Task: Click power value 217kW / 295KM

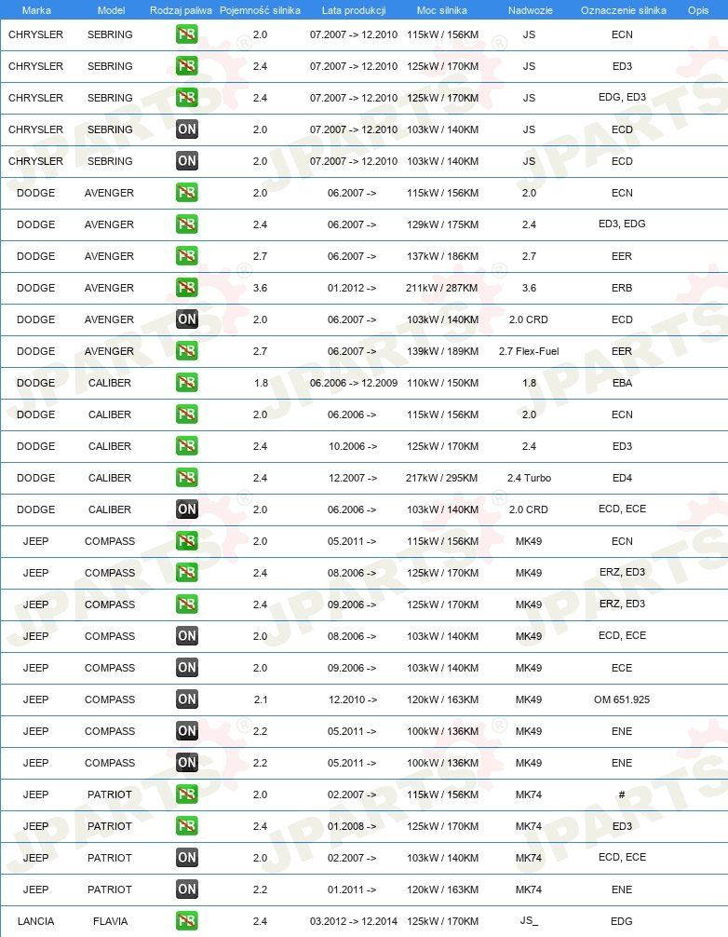Action: coord(442,478)
